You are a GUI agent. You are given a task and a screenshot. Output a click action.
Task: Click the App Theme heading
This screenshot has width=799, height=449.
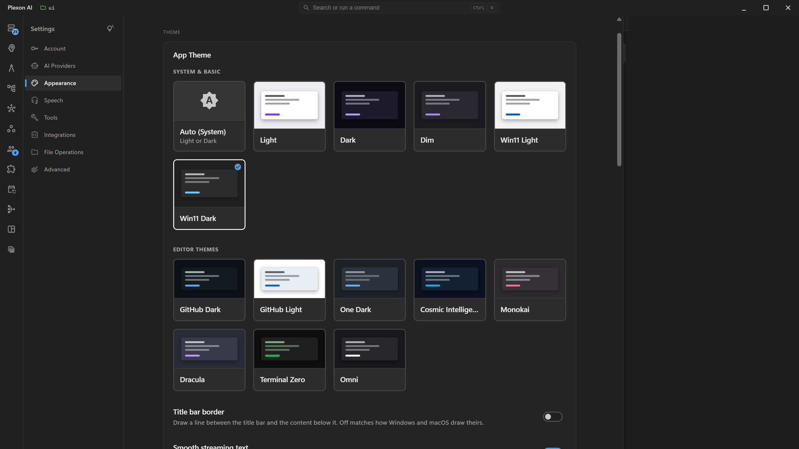coord(192,55)
